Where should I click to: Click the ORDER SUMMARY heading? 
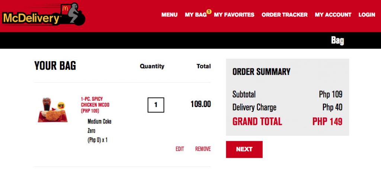[262, 72]
